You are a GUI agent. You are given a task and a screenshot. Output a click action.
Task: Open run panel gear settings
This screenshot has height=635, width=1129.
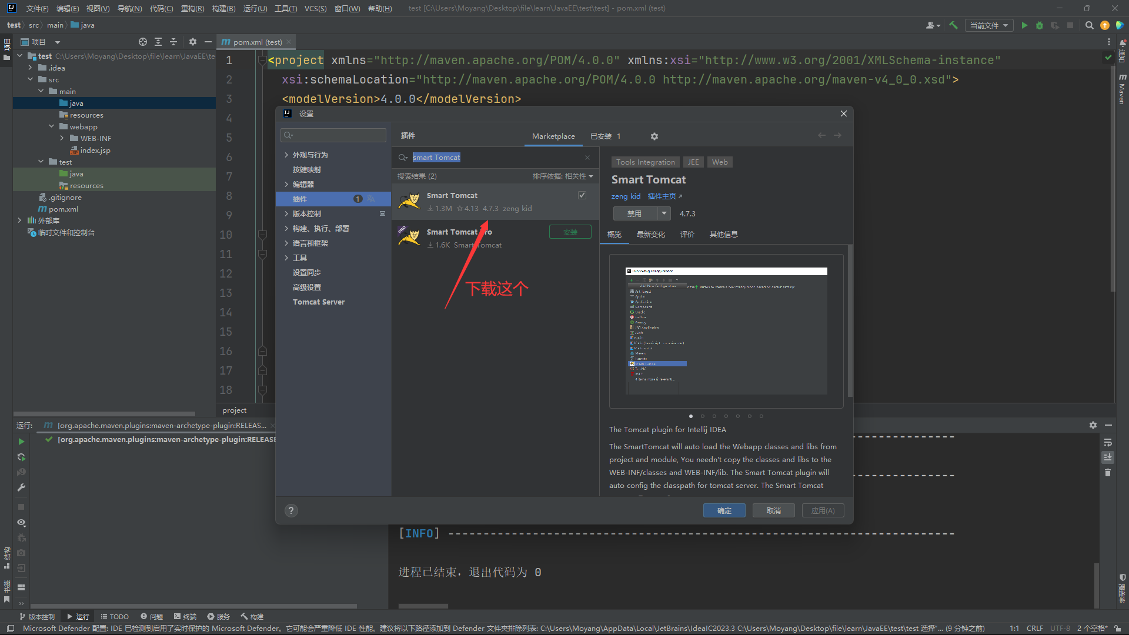(x=1093, y=425)
